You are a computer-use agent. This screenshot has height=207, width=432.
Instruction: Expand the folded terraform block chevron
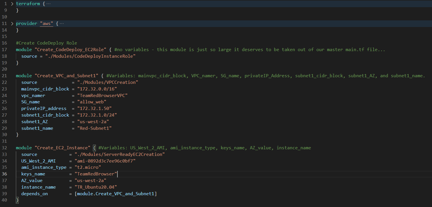(x=12, y=4)
